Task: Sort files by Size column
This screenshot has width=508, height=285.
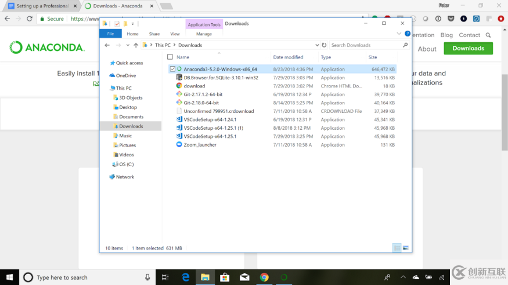Action: coord(373,57)
